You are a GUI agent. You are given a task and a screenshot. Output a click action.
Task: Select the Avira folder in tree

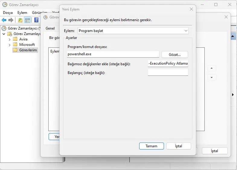23,39
